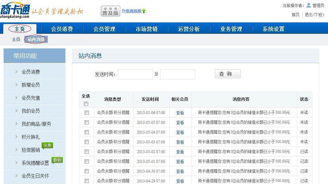Log out via 退出(下班) link

pos(314,15)
